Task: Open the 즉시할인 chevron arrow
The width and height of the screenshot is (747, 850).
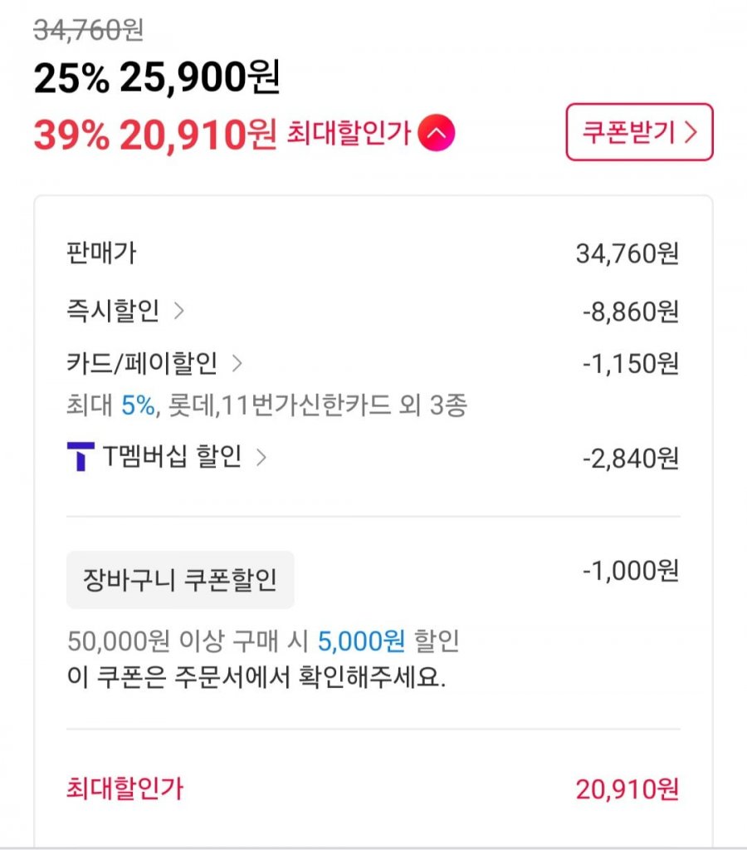Action: 178,311
